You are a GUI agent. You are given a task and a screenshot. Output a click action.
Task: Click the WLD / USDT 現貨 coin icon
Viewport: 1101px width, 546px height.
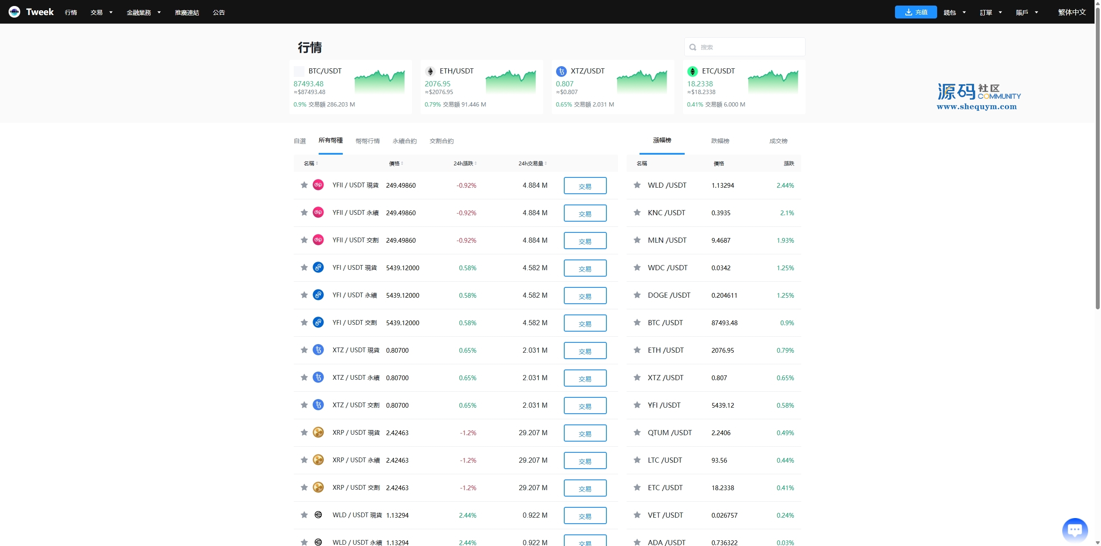coord(318,515)
